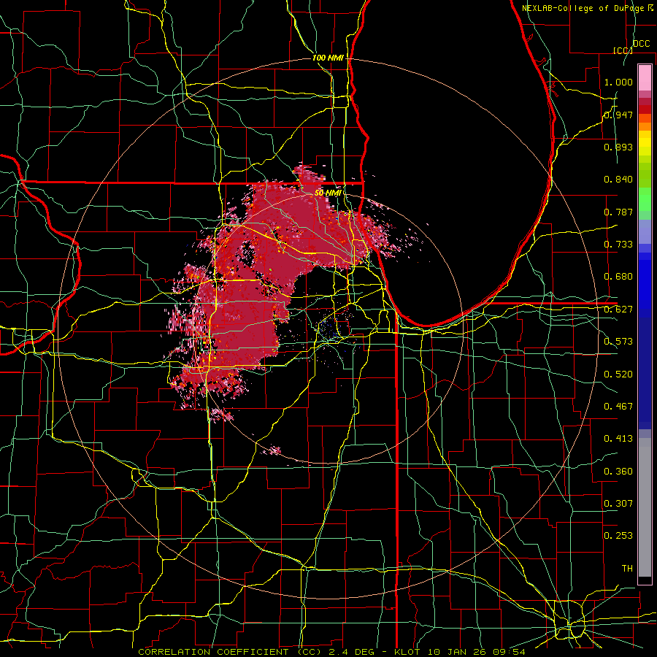The height and width of the screenshot is (657, 657).
Task: Select the 1.000 value on the color scale
Action: click(x=618, y=82)
